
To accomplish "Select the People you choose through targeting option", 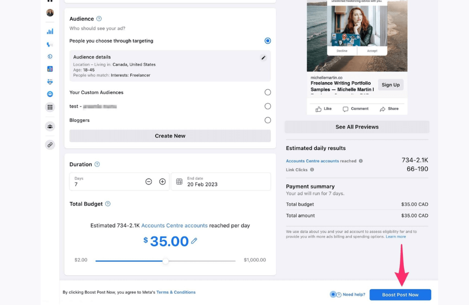I will (x=268, y=40).
